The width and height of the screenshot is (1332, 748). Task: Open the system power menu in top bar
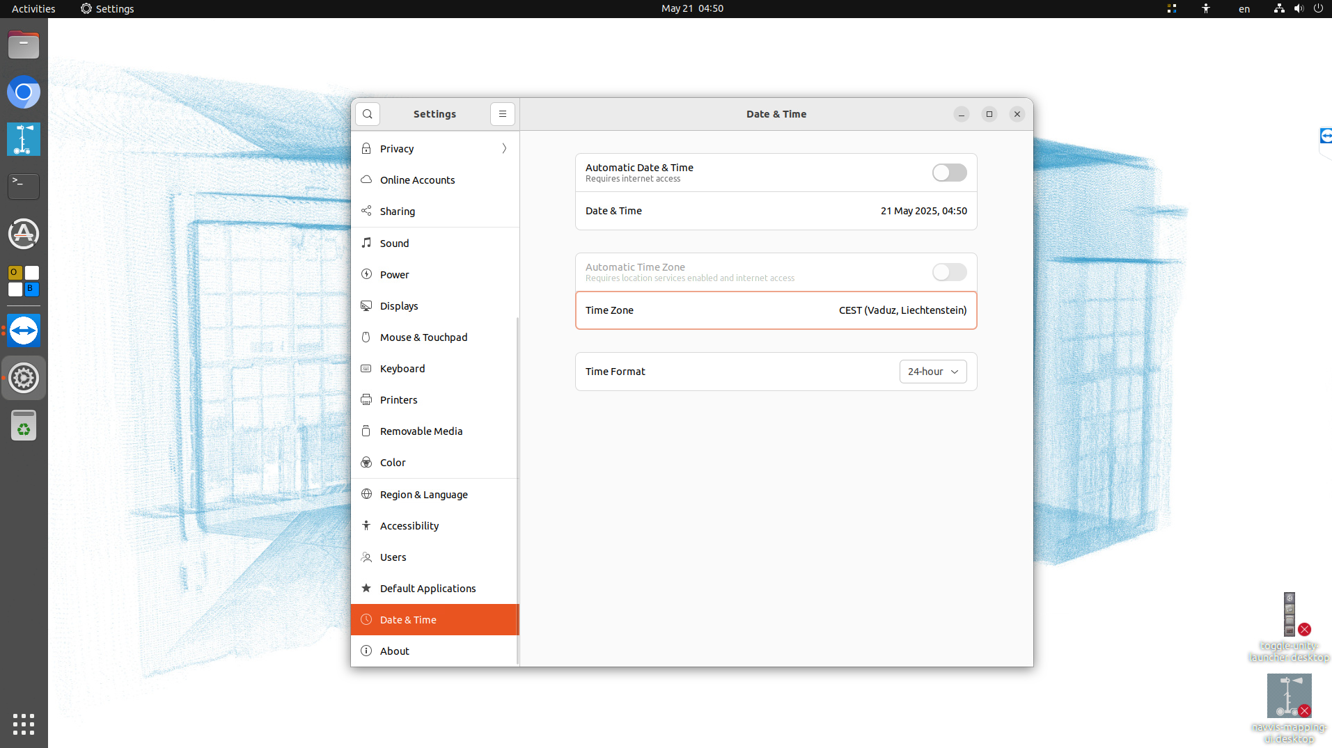tap(1318, 8)
